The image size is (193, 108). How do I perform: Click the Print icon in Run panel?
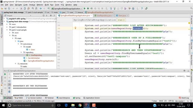click(x=9, y=88)
